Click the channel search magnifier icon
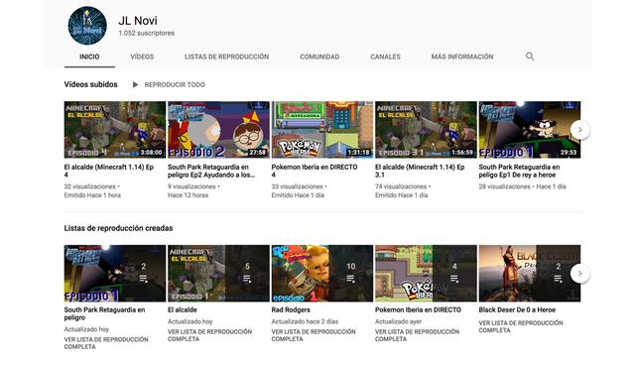 point(530,57)
